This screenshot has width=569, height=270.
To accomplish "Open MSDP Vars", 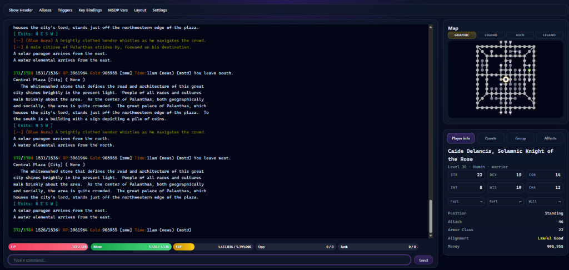I will 118,10.
